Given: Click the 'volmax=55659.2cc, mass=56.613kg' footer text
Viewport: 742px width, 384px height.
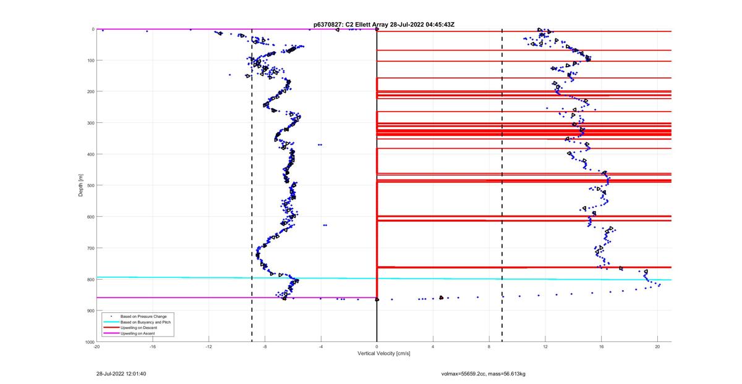Looking at the screenshot, I should [x=484, y=374].
